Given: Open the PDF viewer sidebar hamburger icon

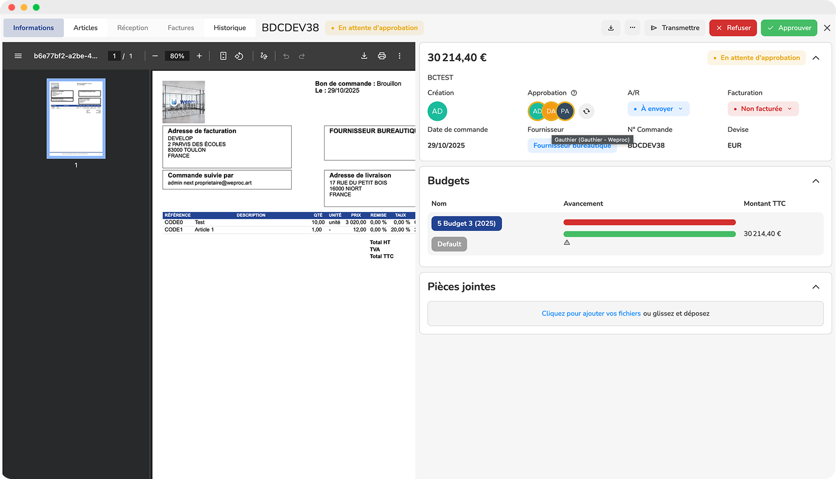Looking at the screenshot, I should [18, 56].
